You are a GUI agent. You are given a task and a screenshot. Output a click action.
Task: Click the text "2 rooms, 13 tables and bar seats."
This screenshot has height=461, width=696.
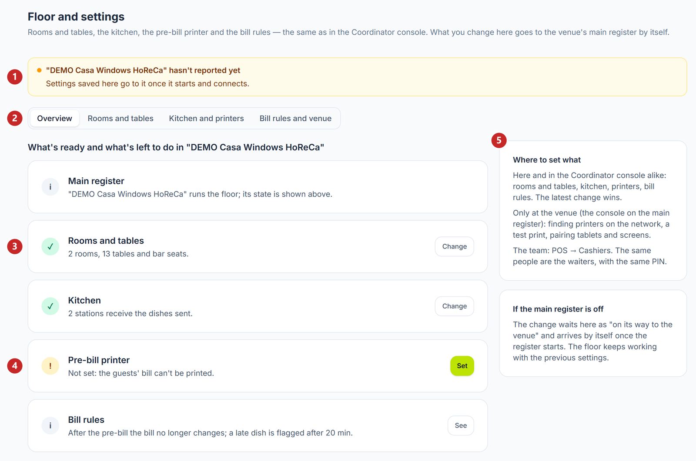coord(128,254)
